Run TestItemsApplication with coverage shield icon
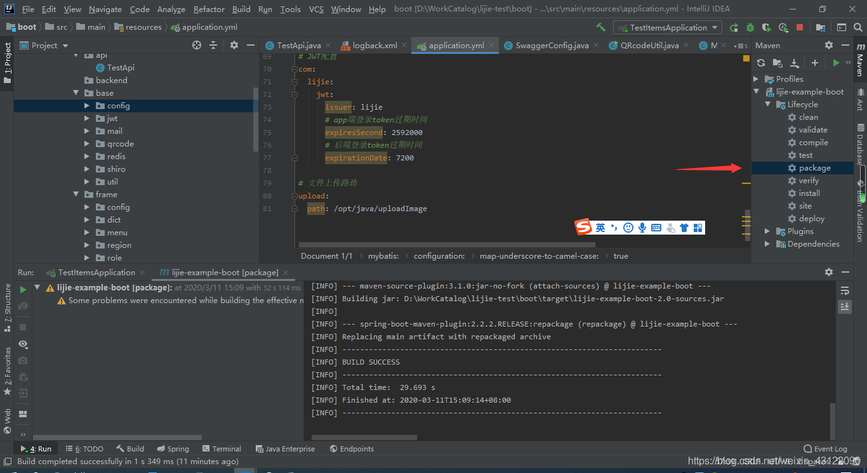 click(x=767, y=27)
